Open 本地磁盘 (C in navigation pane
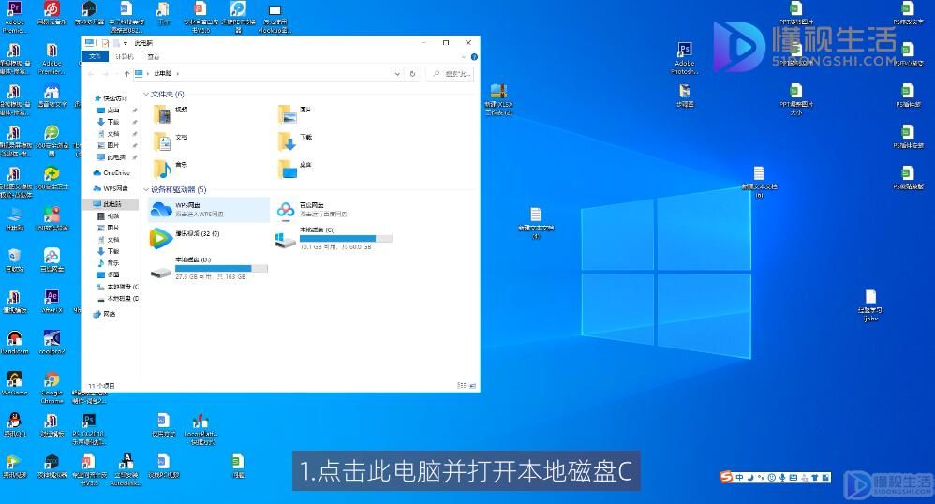The height and width of the screenshot is (504, 935). click(x=118, y=287)
